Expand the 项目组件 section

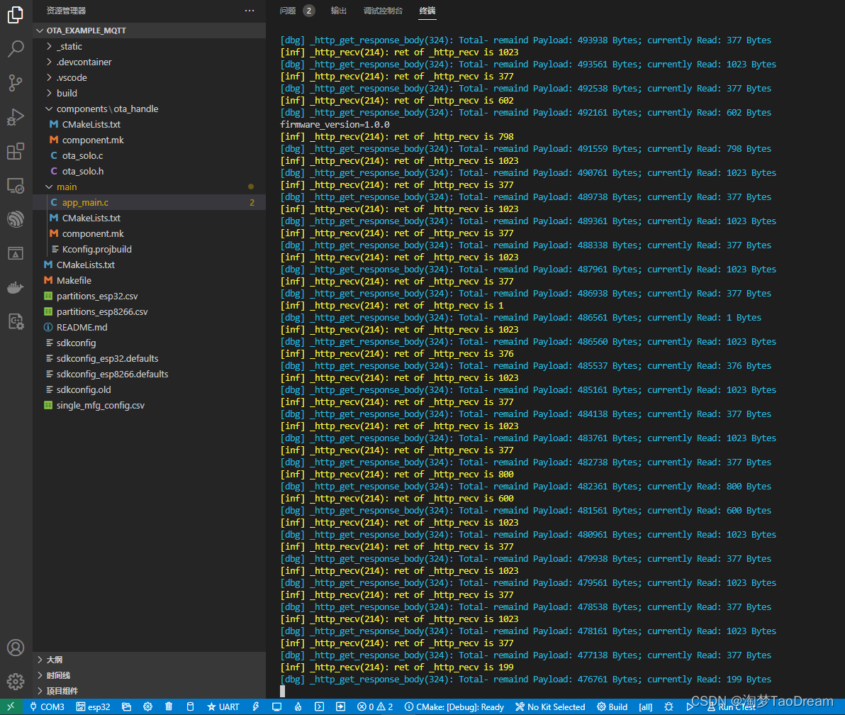click(x=150, y=691)
